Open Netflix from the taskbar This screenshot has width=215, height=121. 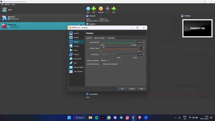click(103, 118)
